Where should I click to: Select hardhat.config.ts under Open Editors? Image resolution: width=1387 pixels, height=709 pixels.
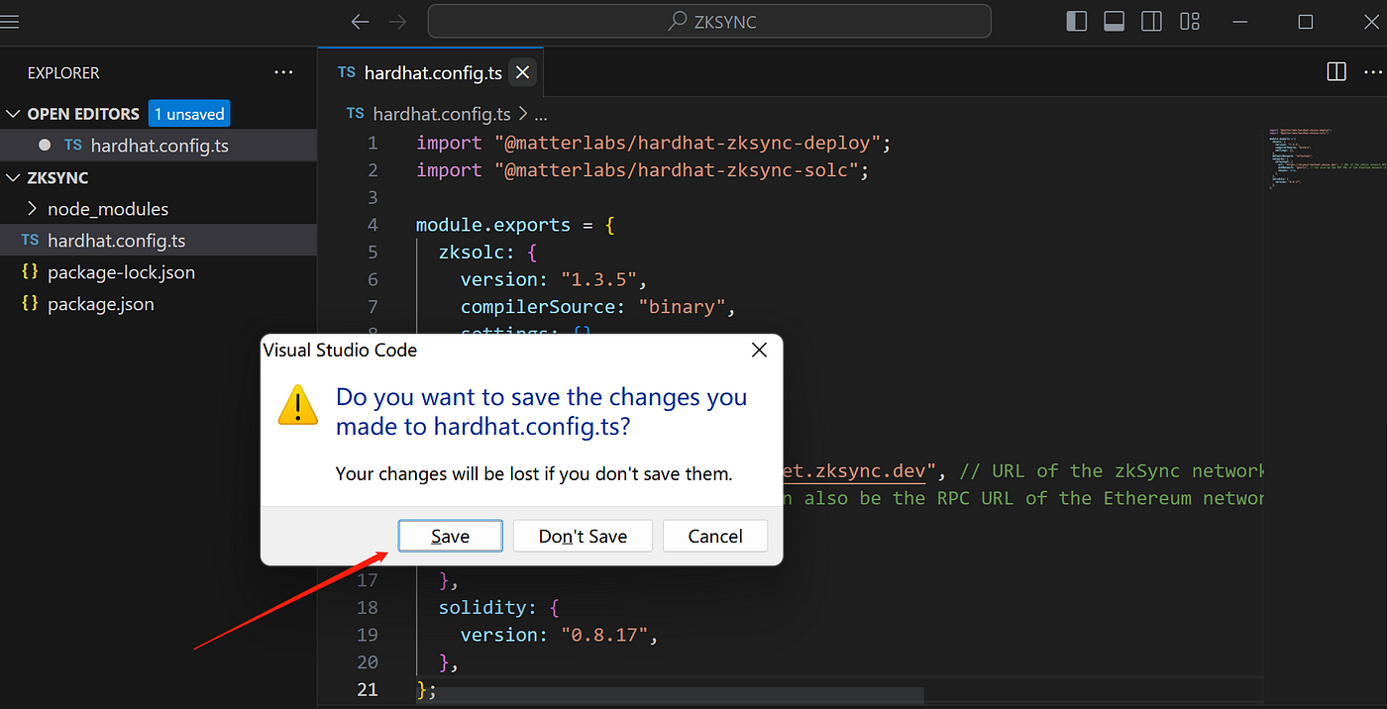[x=159, y=146]
